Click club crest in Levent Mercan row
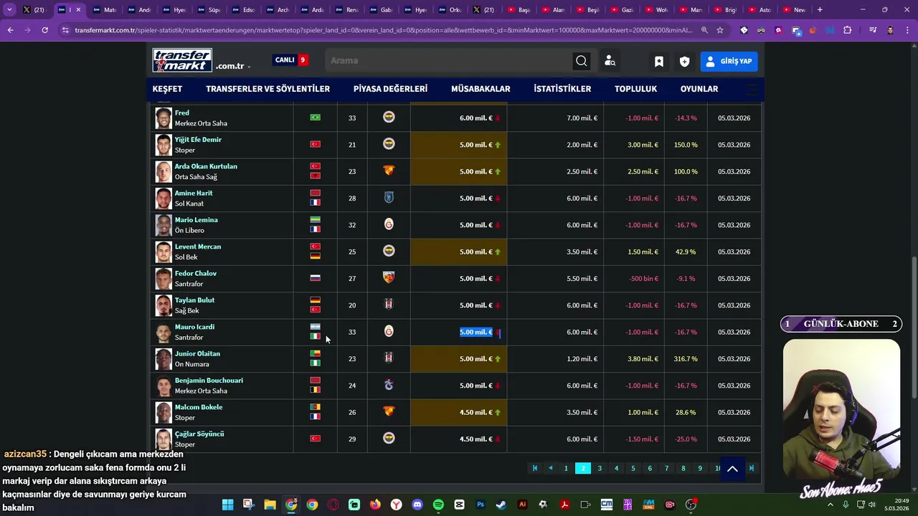This screenshot has width=918, height=516. pyautogui.click(x=389, y=251)
